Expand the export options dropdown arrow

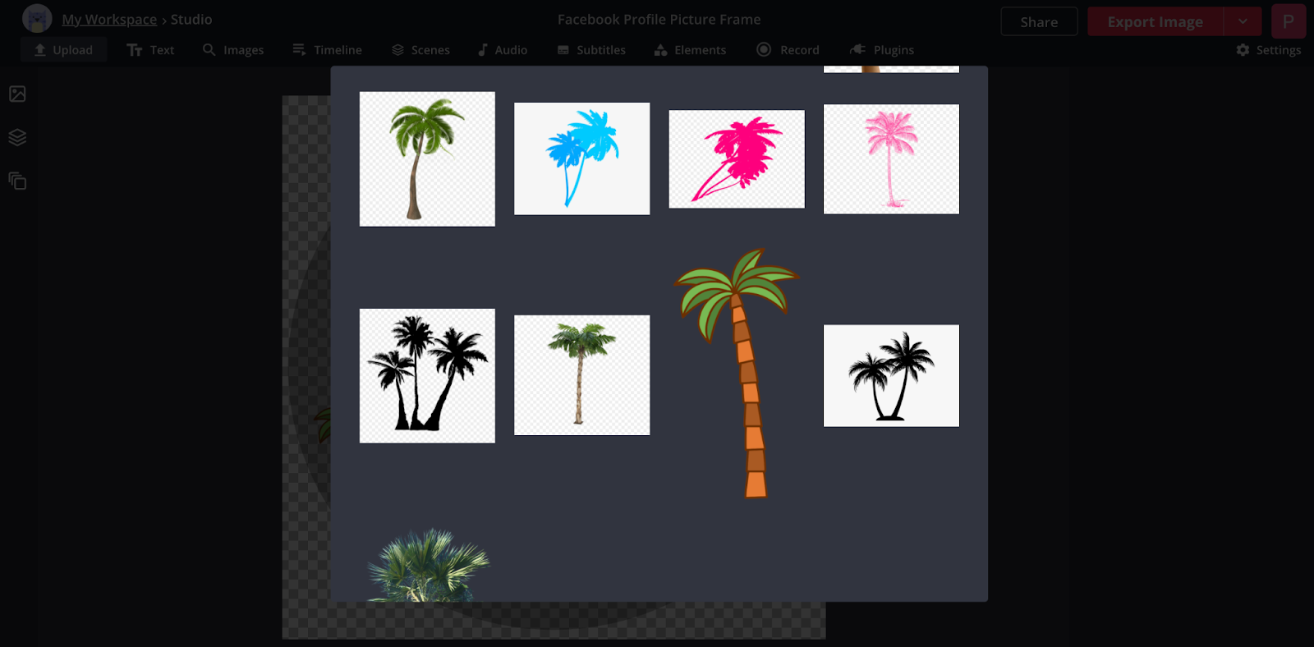pos(1243,22)
